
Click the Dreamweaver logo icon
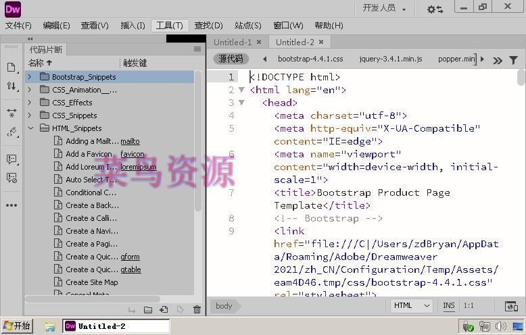point(13,9)
